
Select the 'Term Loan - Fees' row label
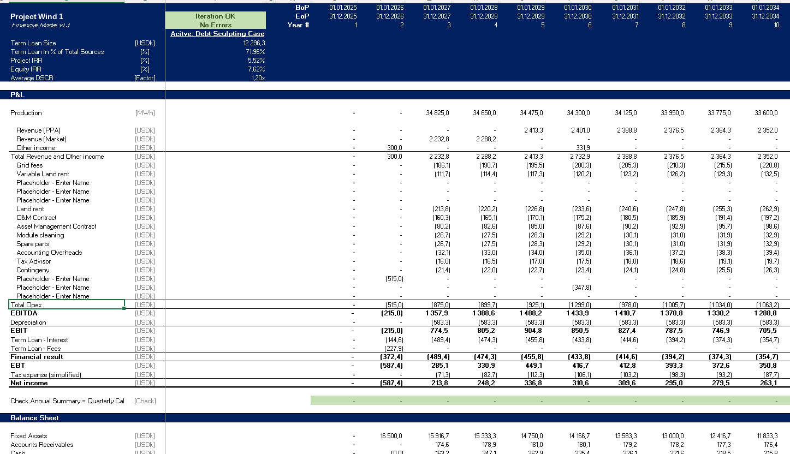pyautogui.click(x=35, y=349)
